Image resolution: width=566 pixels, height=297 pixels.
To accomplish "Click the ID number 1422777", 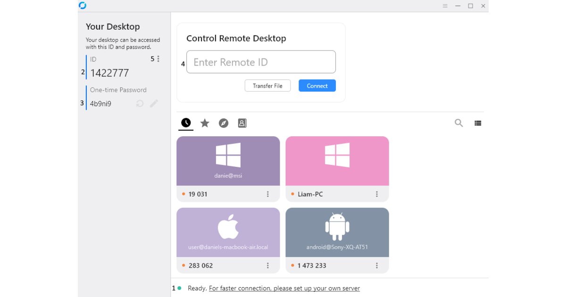I will coord(109,73).
